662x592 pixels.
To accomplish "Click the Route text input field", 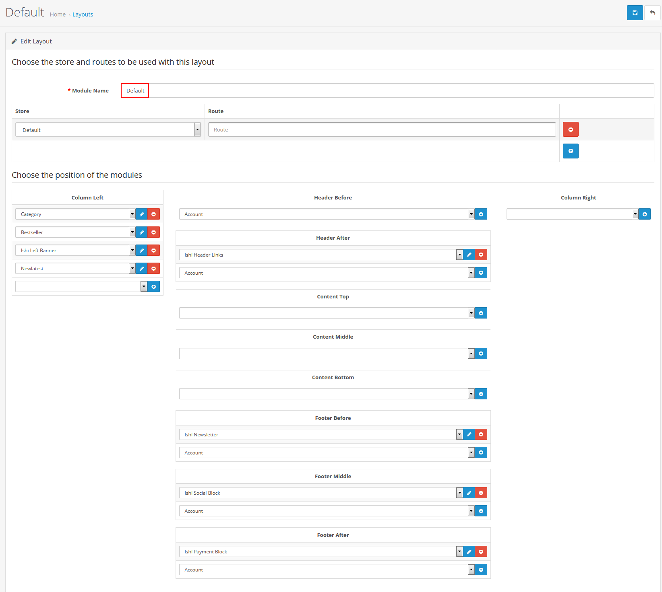I will [x=382, y=130].
